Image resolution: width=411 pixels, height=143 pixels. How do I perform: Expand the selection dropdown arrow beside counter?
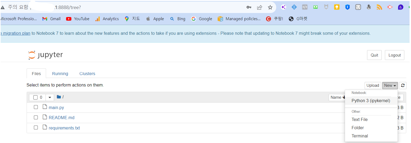pyautogui.click(x=50, y=97)
